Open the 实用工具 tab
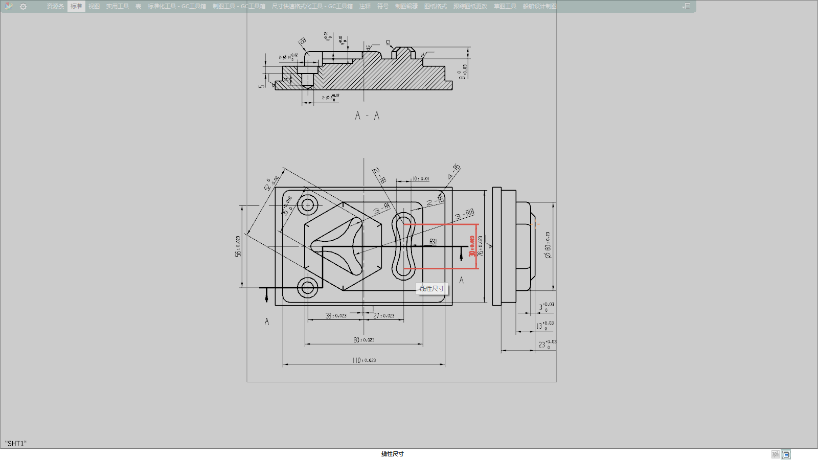 117,6
